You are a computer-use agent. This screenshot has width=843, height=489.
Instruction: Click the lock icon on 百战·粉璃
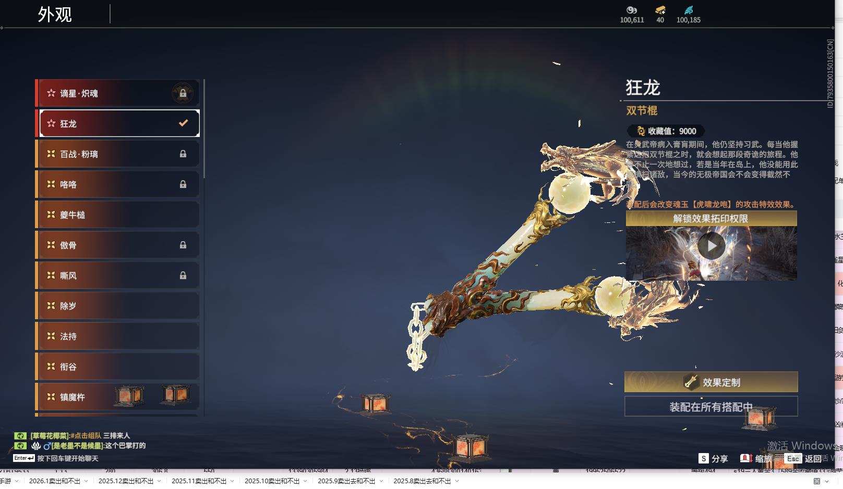(x=183, y=154)
